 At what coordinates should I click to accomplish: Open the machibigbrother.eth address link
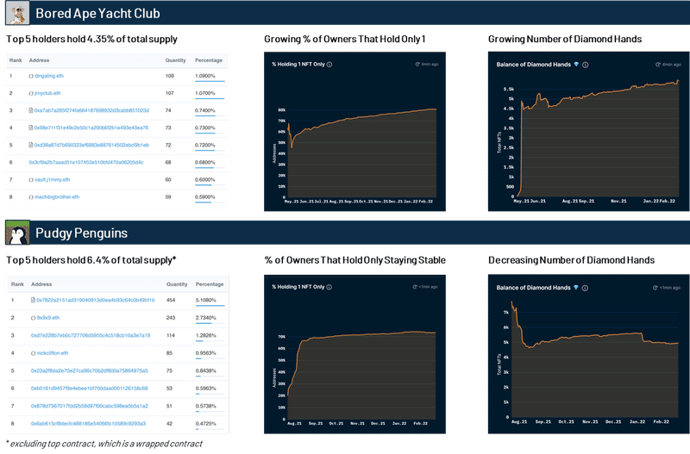57,197
